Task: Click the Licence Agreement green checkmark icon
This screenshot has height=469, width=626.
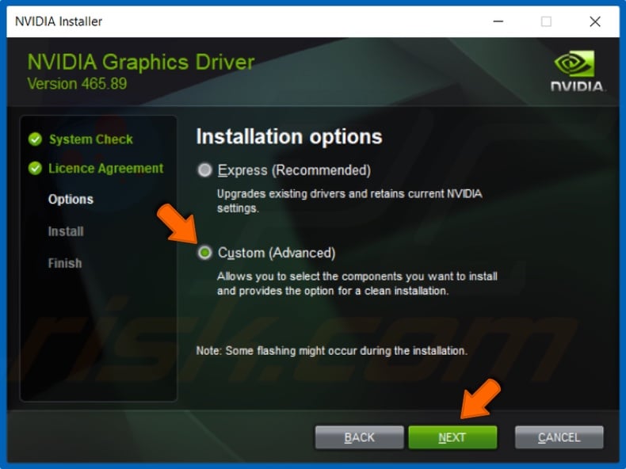Action: tap(35, 169)
